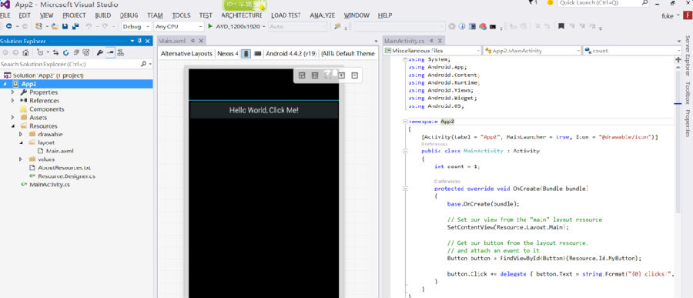
Task: Click Show All Files icon
Action: point(85,52)
